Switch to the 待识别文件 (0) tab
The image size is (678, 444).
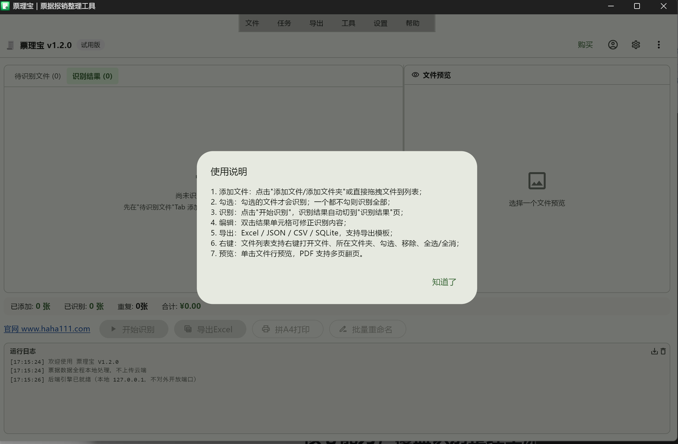click(38, 76)
